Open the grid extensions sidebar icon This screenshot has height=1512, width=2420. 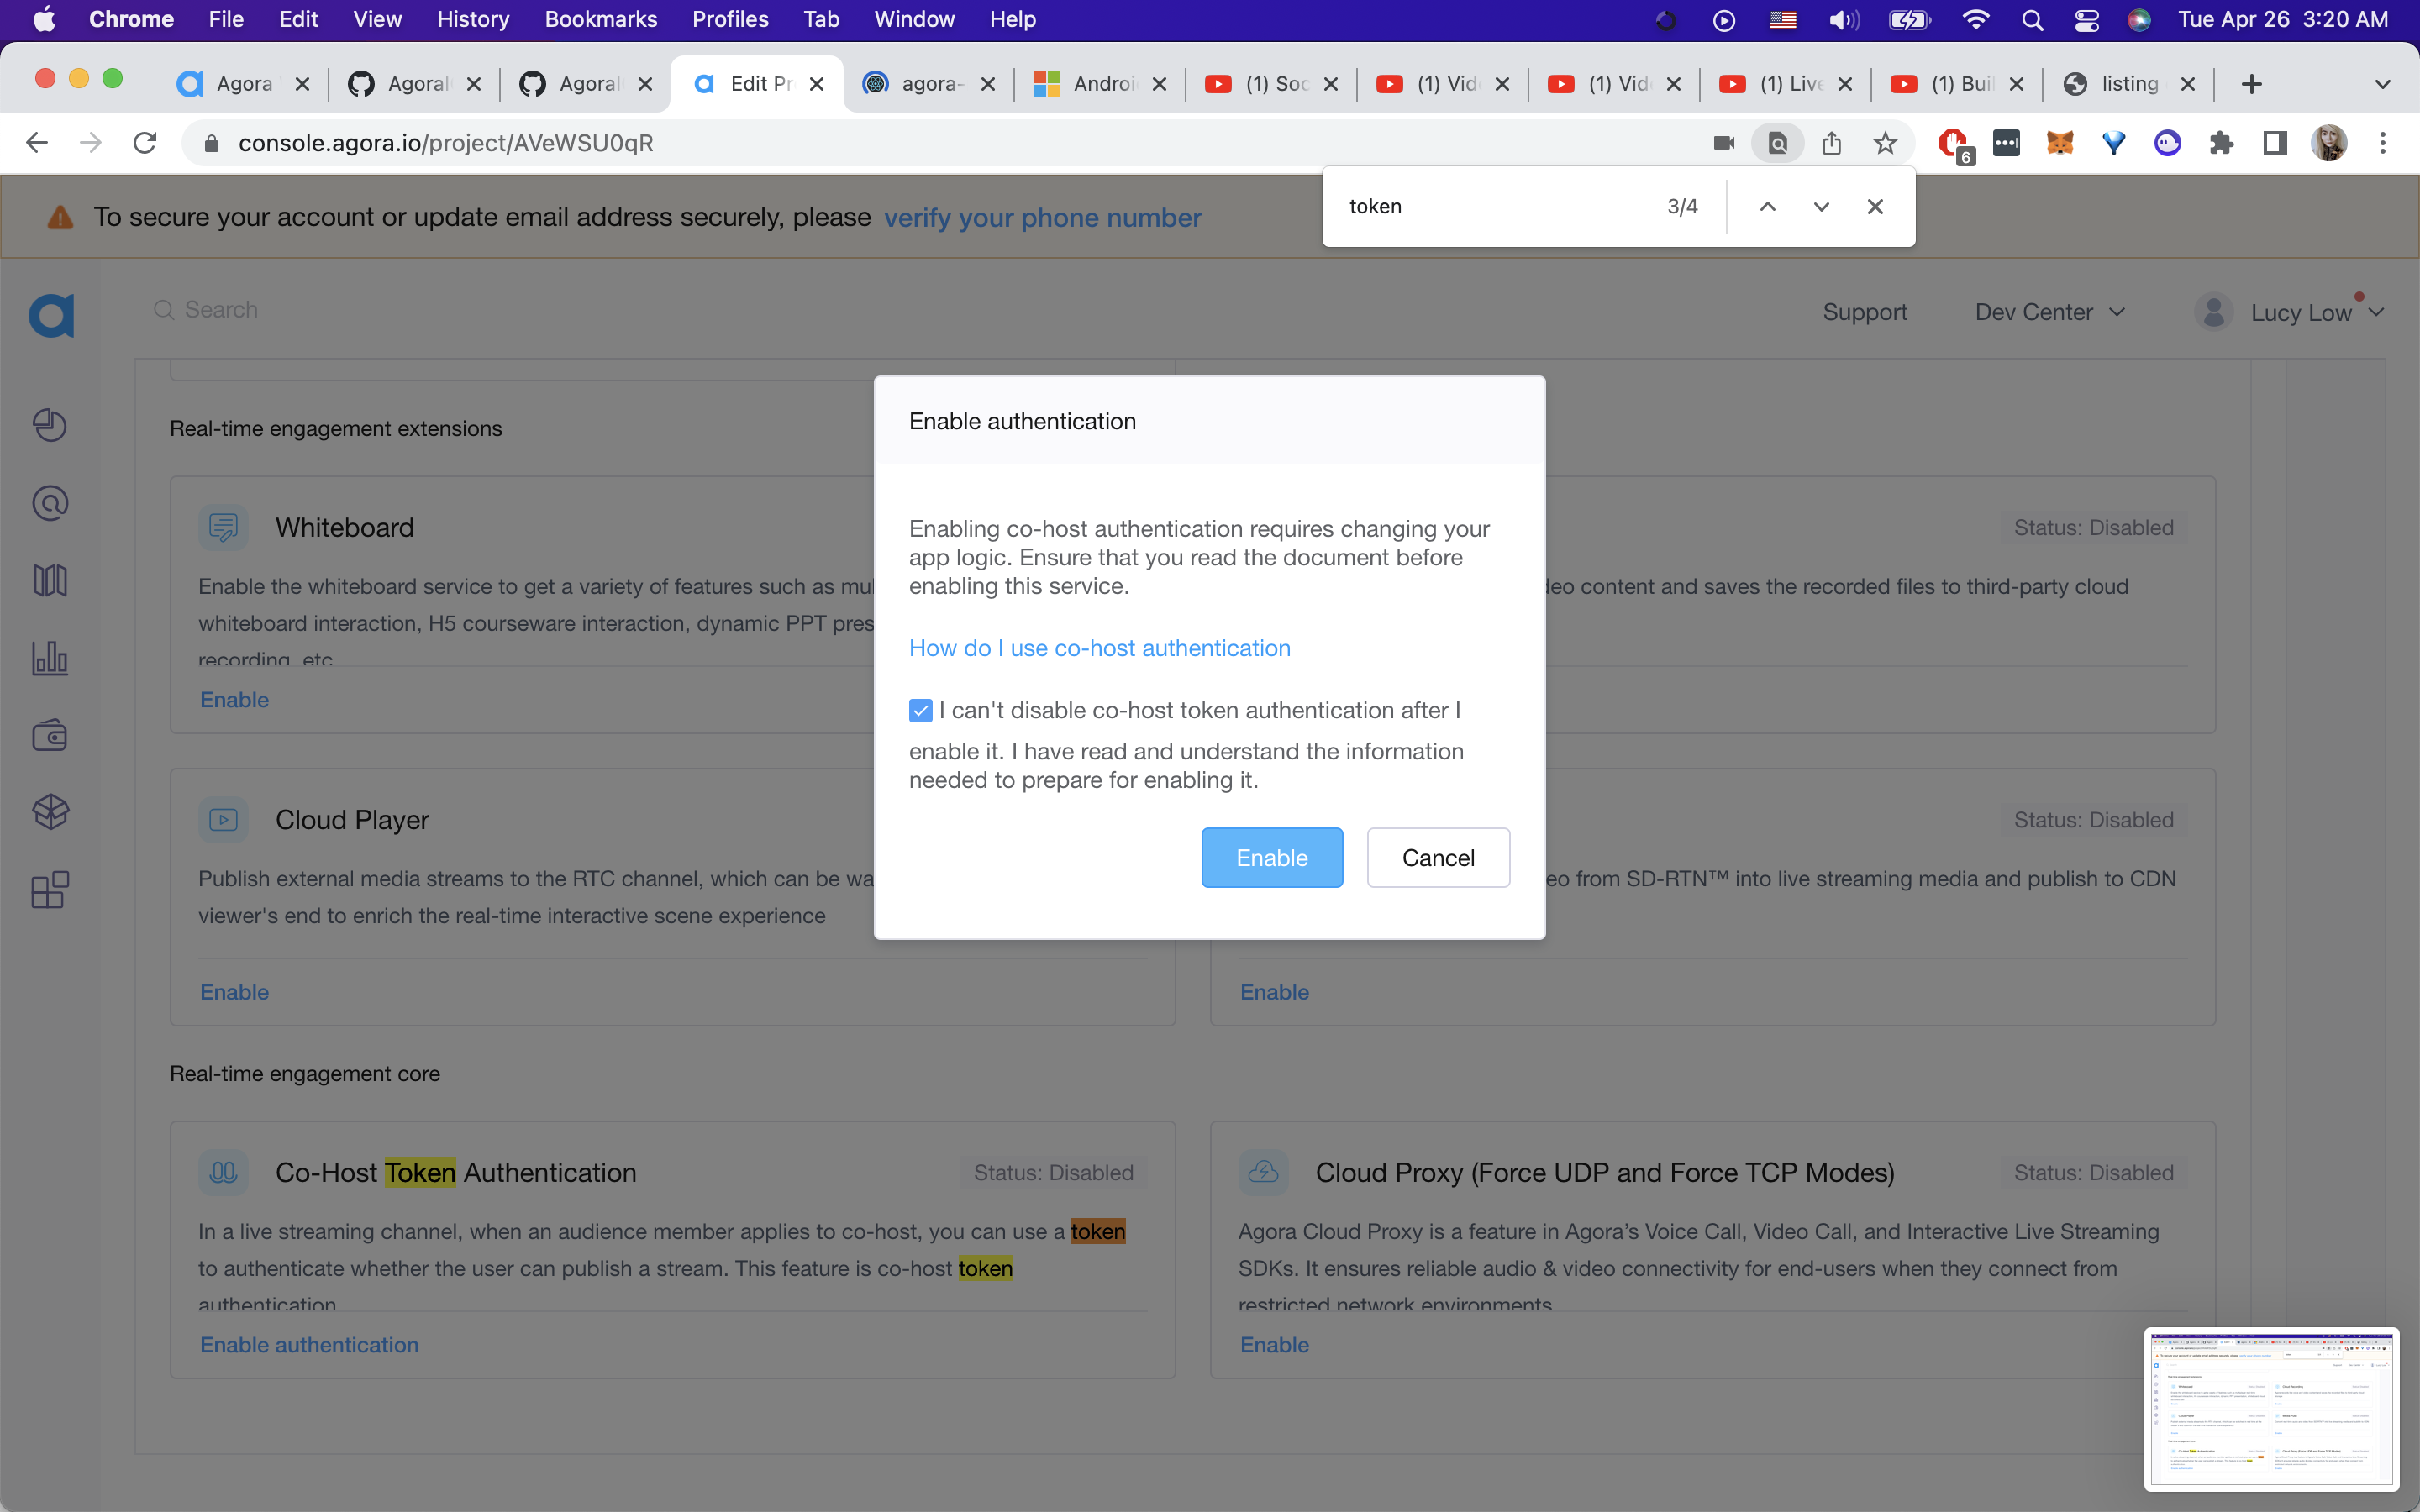[50, 889]
